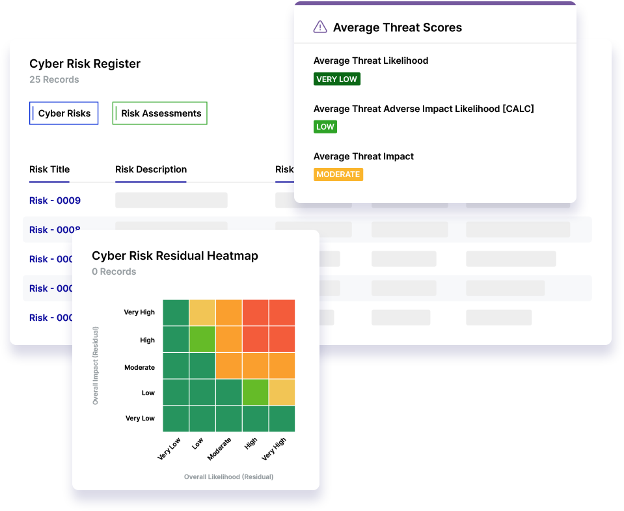Image resolution: width=624 pixels, height=511 pixels.
Task: Click the Overall Likelihood (Residual) axis label
Action: point(228,476)
